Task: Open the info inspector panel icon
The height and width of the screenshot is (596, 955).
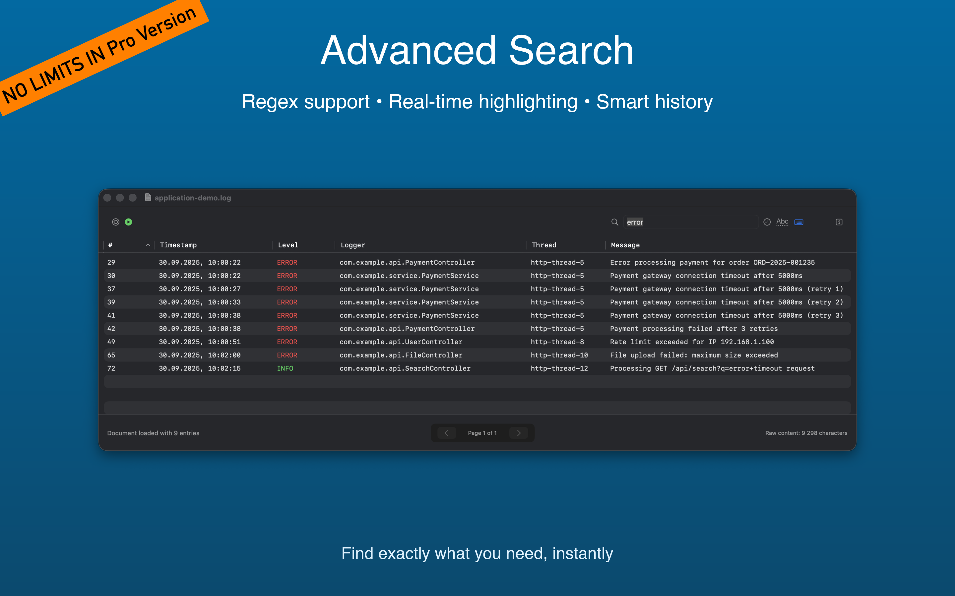Action: [x=839, y=222]
